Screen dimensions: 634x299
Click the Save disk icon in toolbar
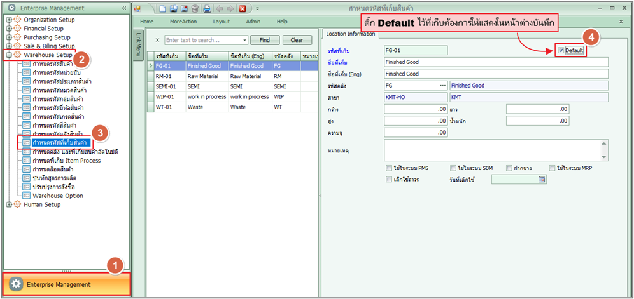174,8
